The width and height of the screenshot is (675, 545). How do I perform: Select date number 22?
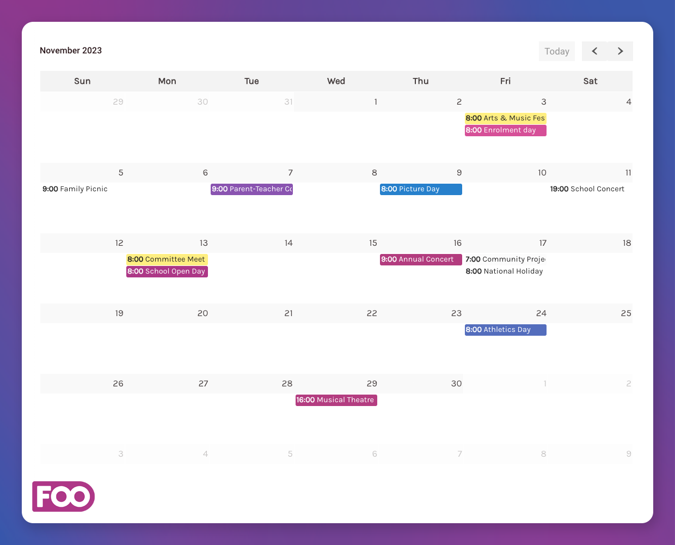[372, 313]
